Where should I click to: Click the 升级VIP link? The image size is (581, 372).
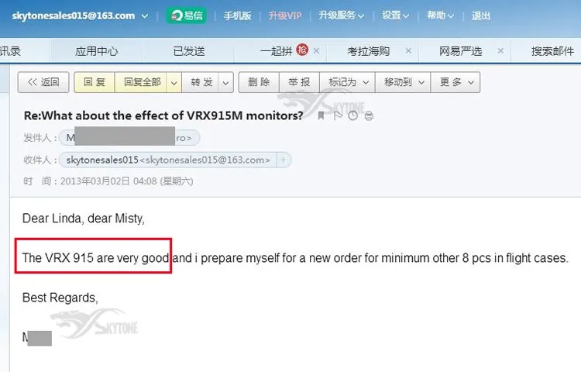[284, 15]
